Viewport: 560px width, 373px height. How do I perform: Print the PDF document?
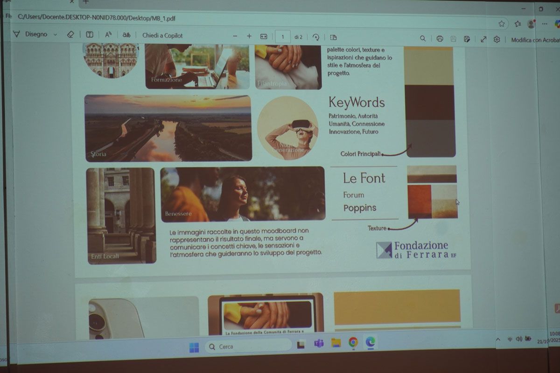pyautogui.click(x=440, y=39)
